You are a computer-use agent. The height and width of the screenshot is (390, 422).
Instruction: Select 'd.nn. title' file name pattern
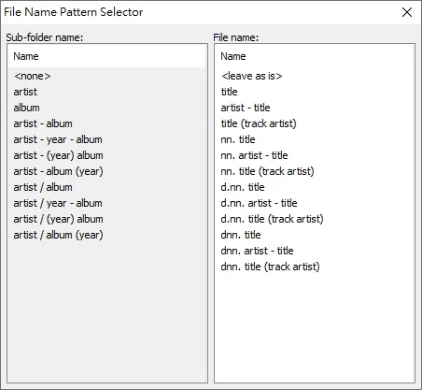click(243, 187)
